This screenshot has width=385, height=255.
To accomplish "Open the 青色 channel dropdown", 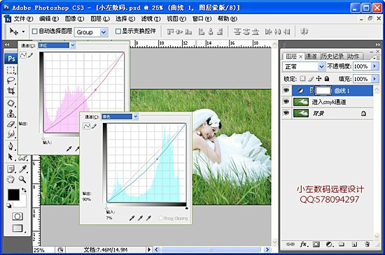I will pos(136,117).
